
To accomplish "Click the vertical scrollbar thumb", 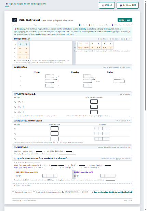I will pyautogui.click(x=146, y=57).
